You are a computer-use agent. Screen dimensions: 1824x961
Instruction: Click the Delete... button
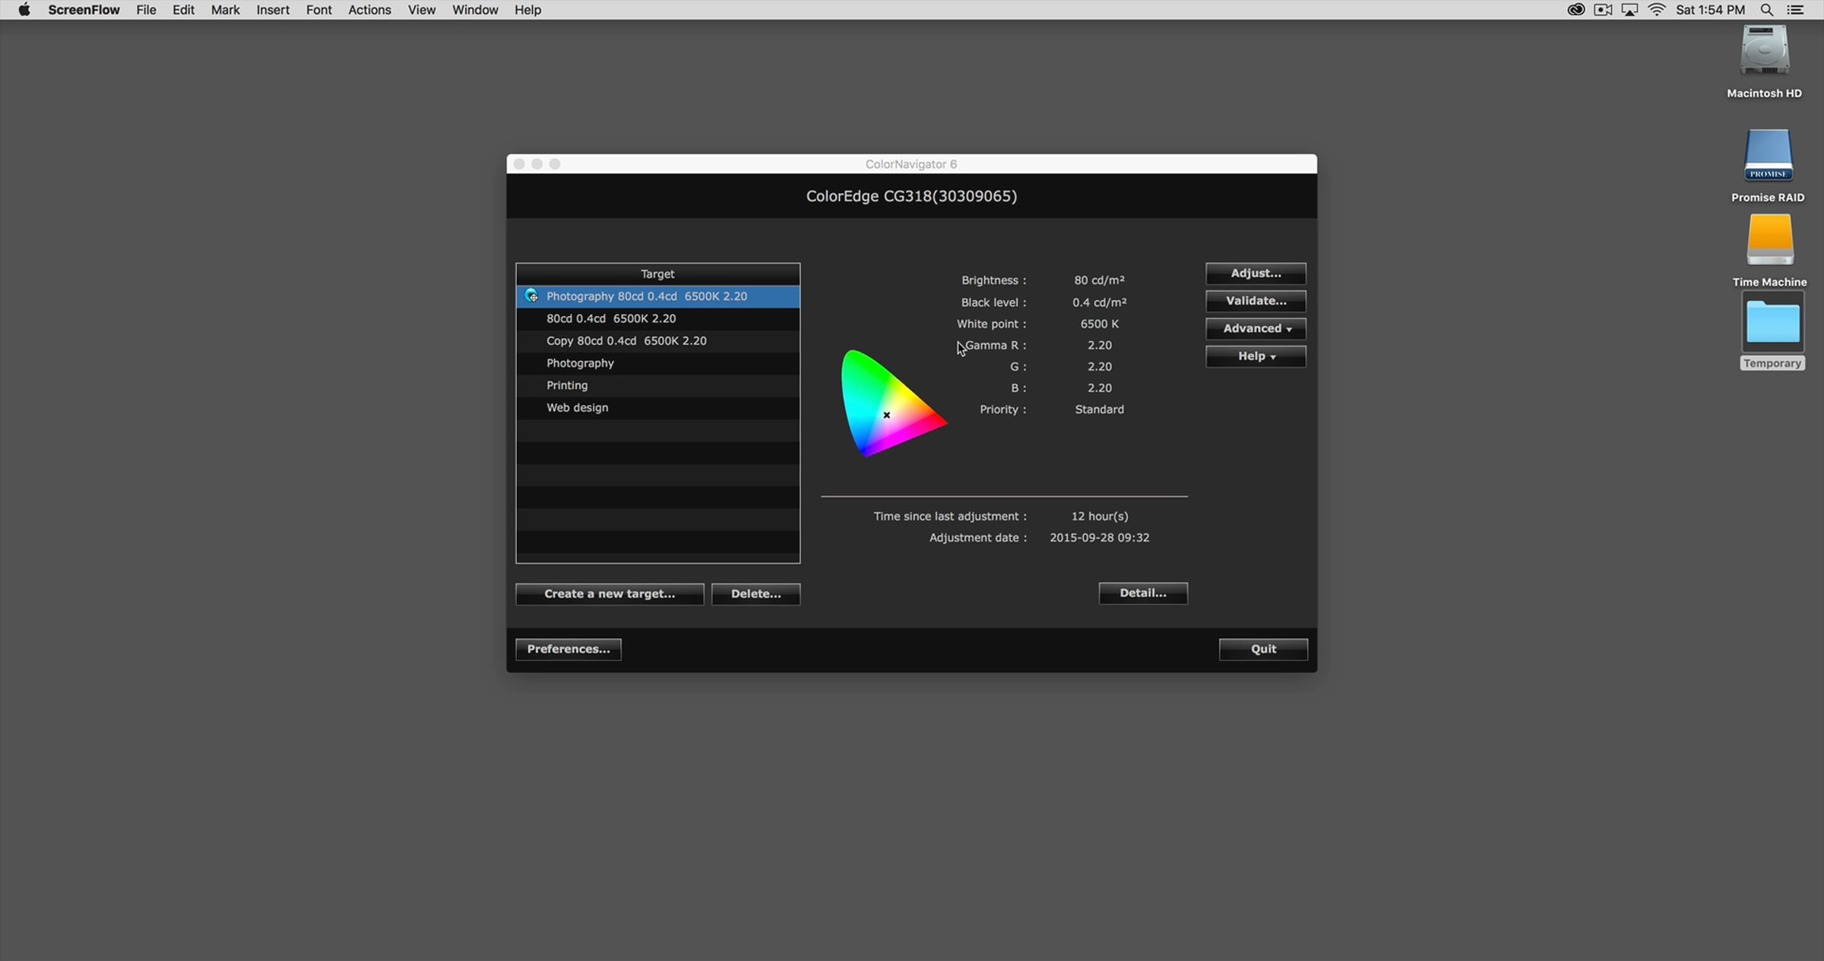click(755, 594)
